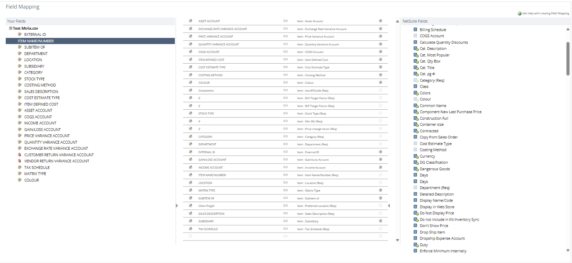Screen dimensions: 572x263
Task: Click the arrow icon in SUBSIDIARY mapping row
Action: [x=285, y=221]
